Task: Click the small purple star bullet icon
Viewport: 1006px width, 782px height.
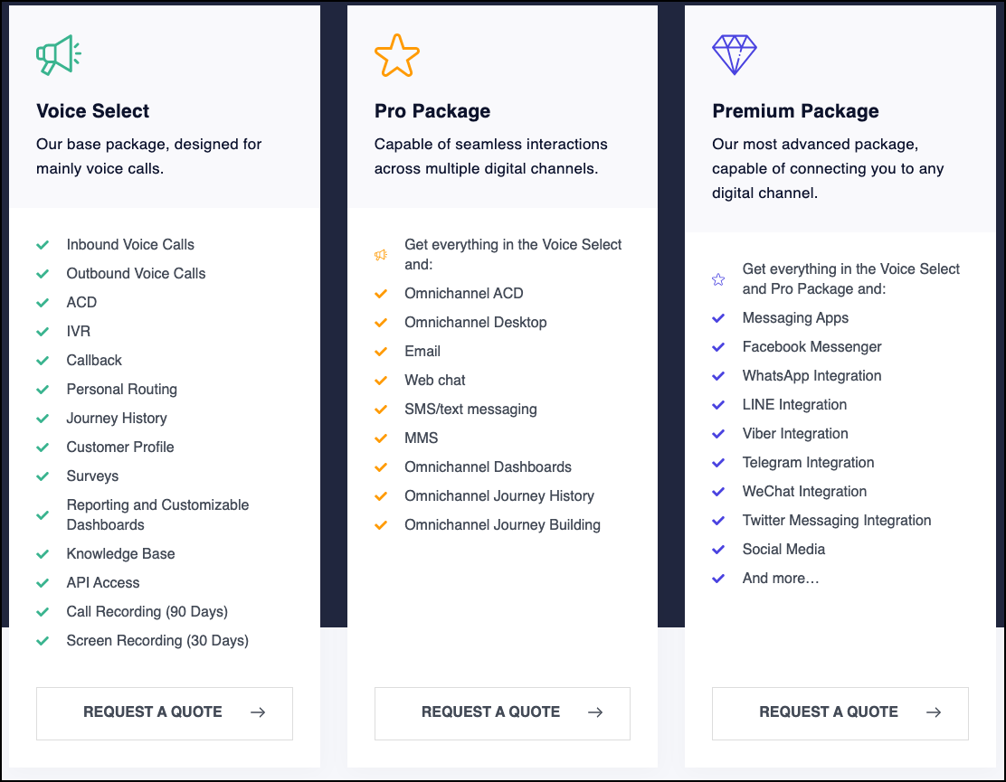Action: click(x=718, y=279)
